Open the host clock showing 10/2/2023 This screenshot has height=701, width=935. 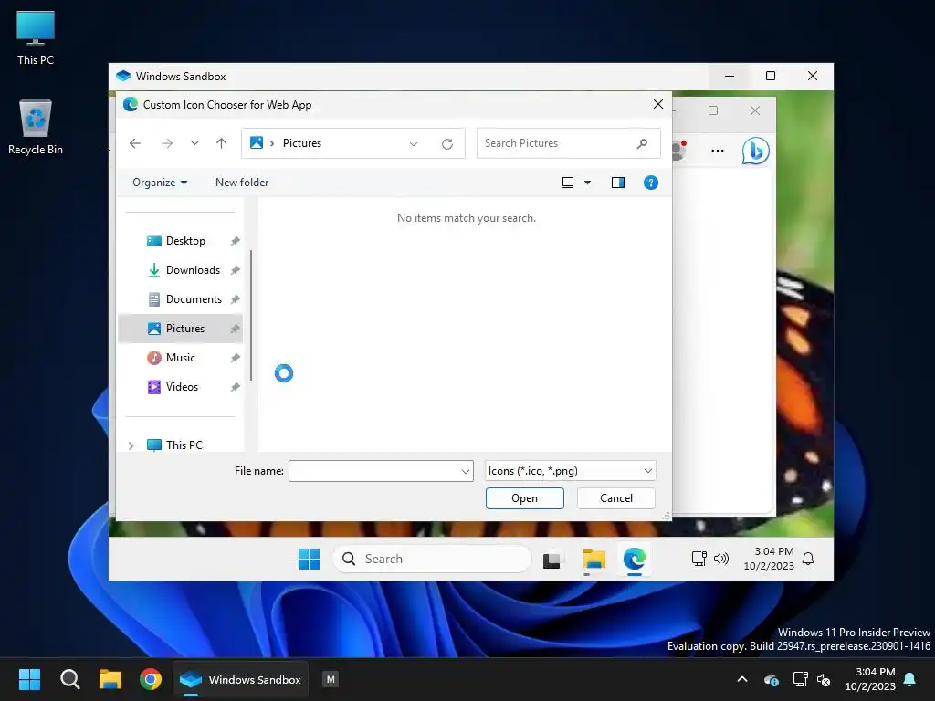870,679
